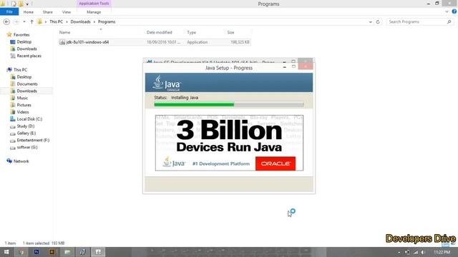Image resolution: width=458 pixels, height=257 pixels.
Task: Click the search magnifier icon
Action: pos(449,22)
